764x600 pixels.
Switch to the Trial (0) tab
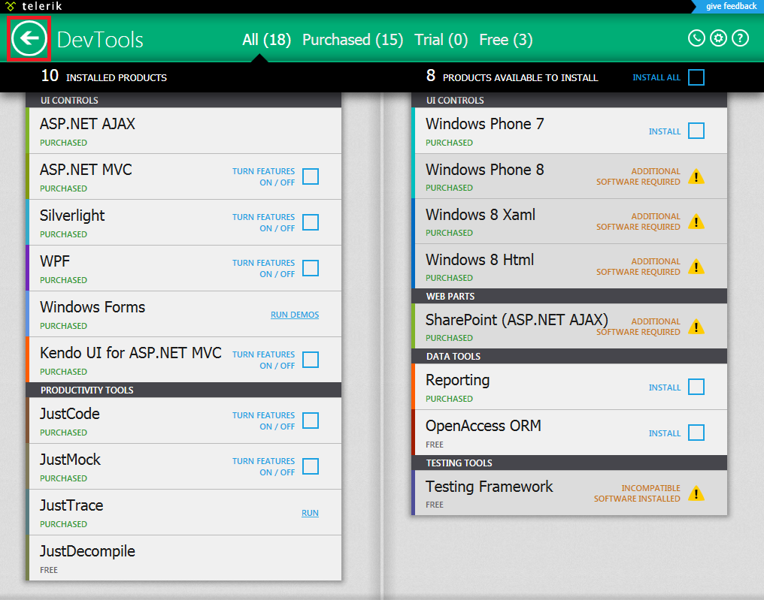(x=441, y=39)
